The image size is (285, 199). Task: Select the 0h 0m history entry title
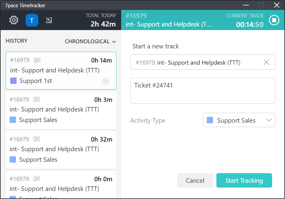pos(54,189)
